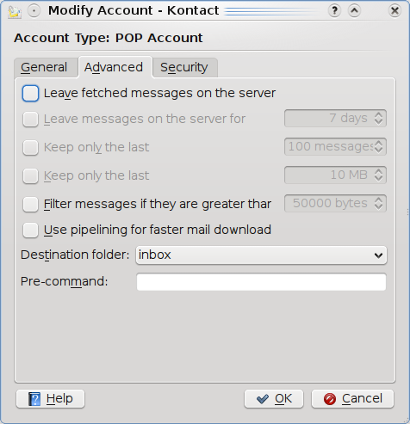Screen dimensions: 410x424
Task: Check Keep only the last MB checkbox
Action: 30,175
